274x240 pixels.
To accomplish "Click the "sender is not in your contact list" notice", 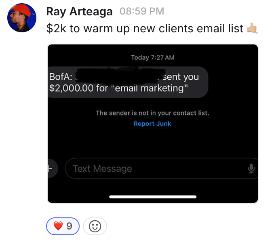I will click(152, 113).
